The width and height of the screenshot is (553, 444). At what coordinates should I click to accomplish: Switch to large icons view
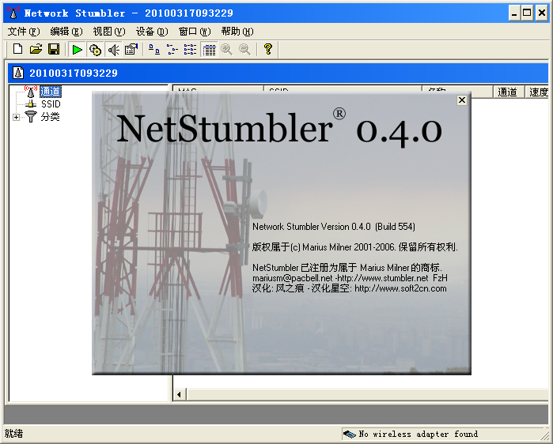pos(154,50)
